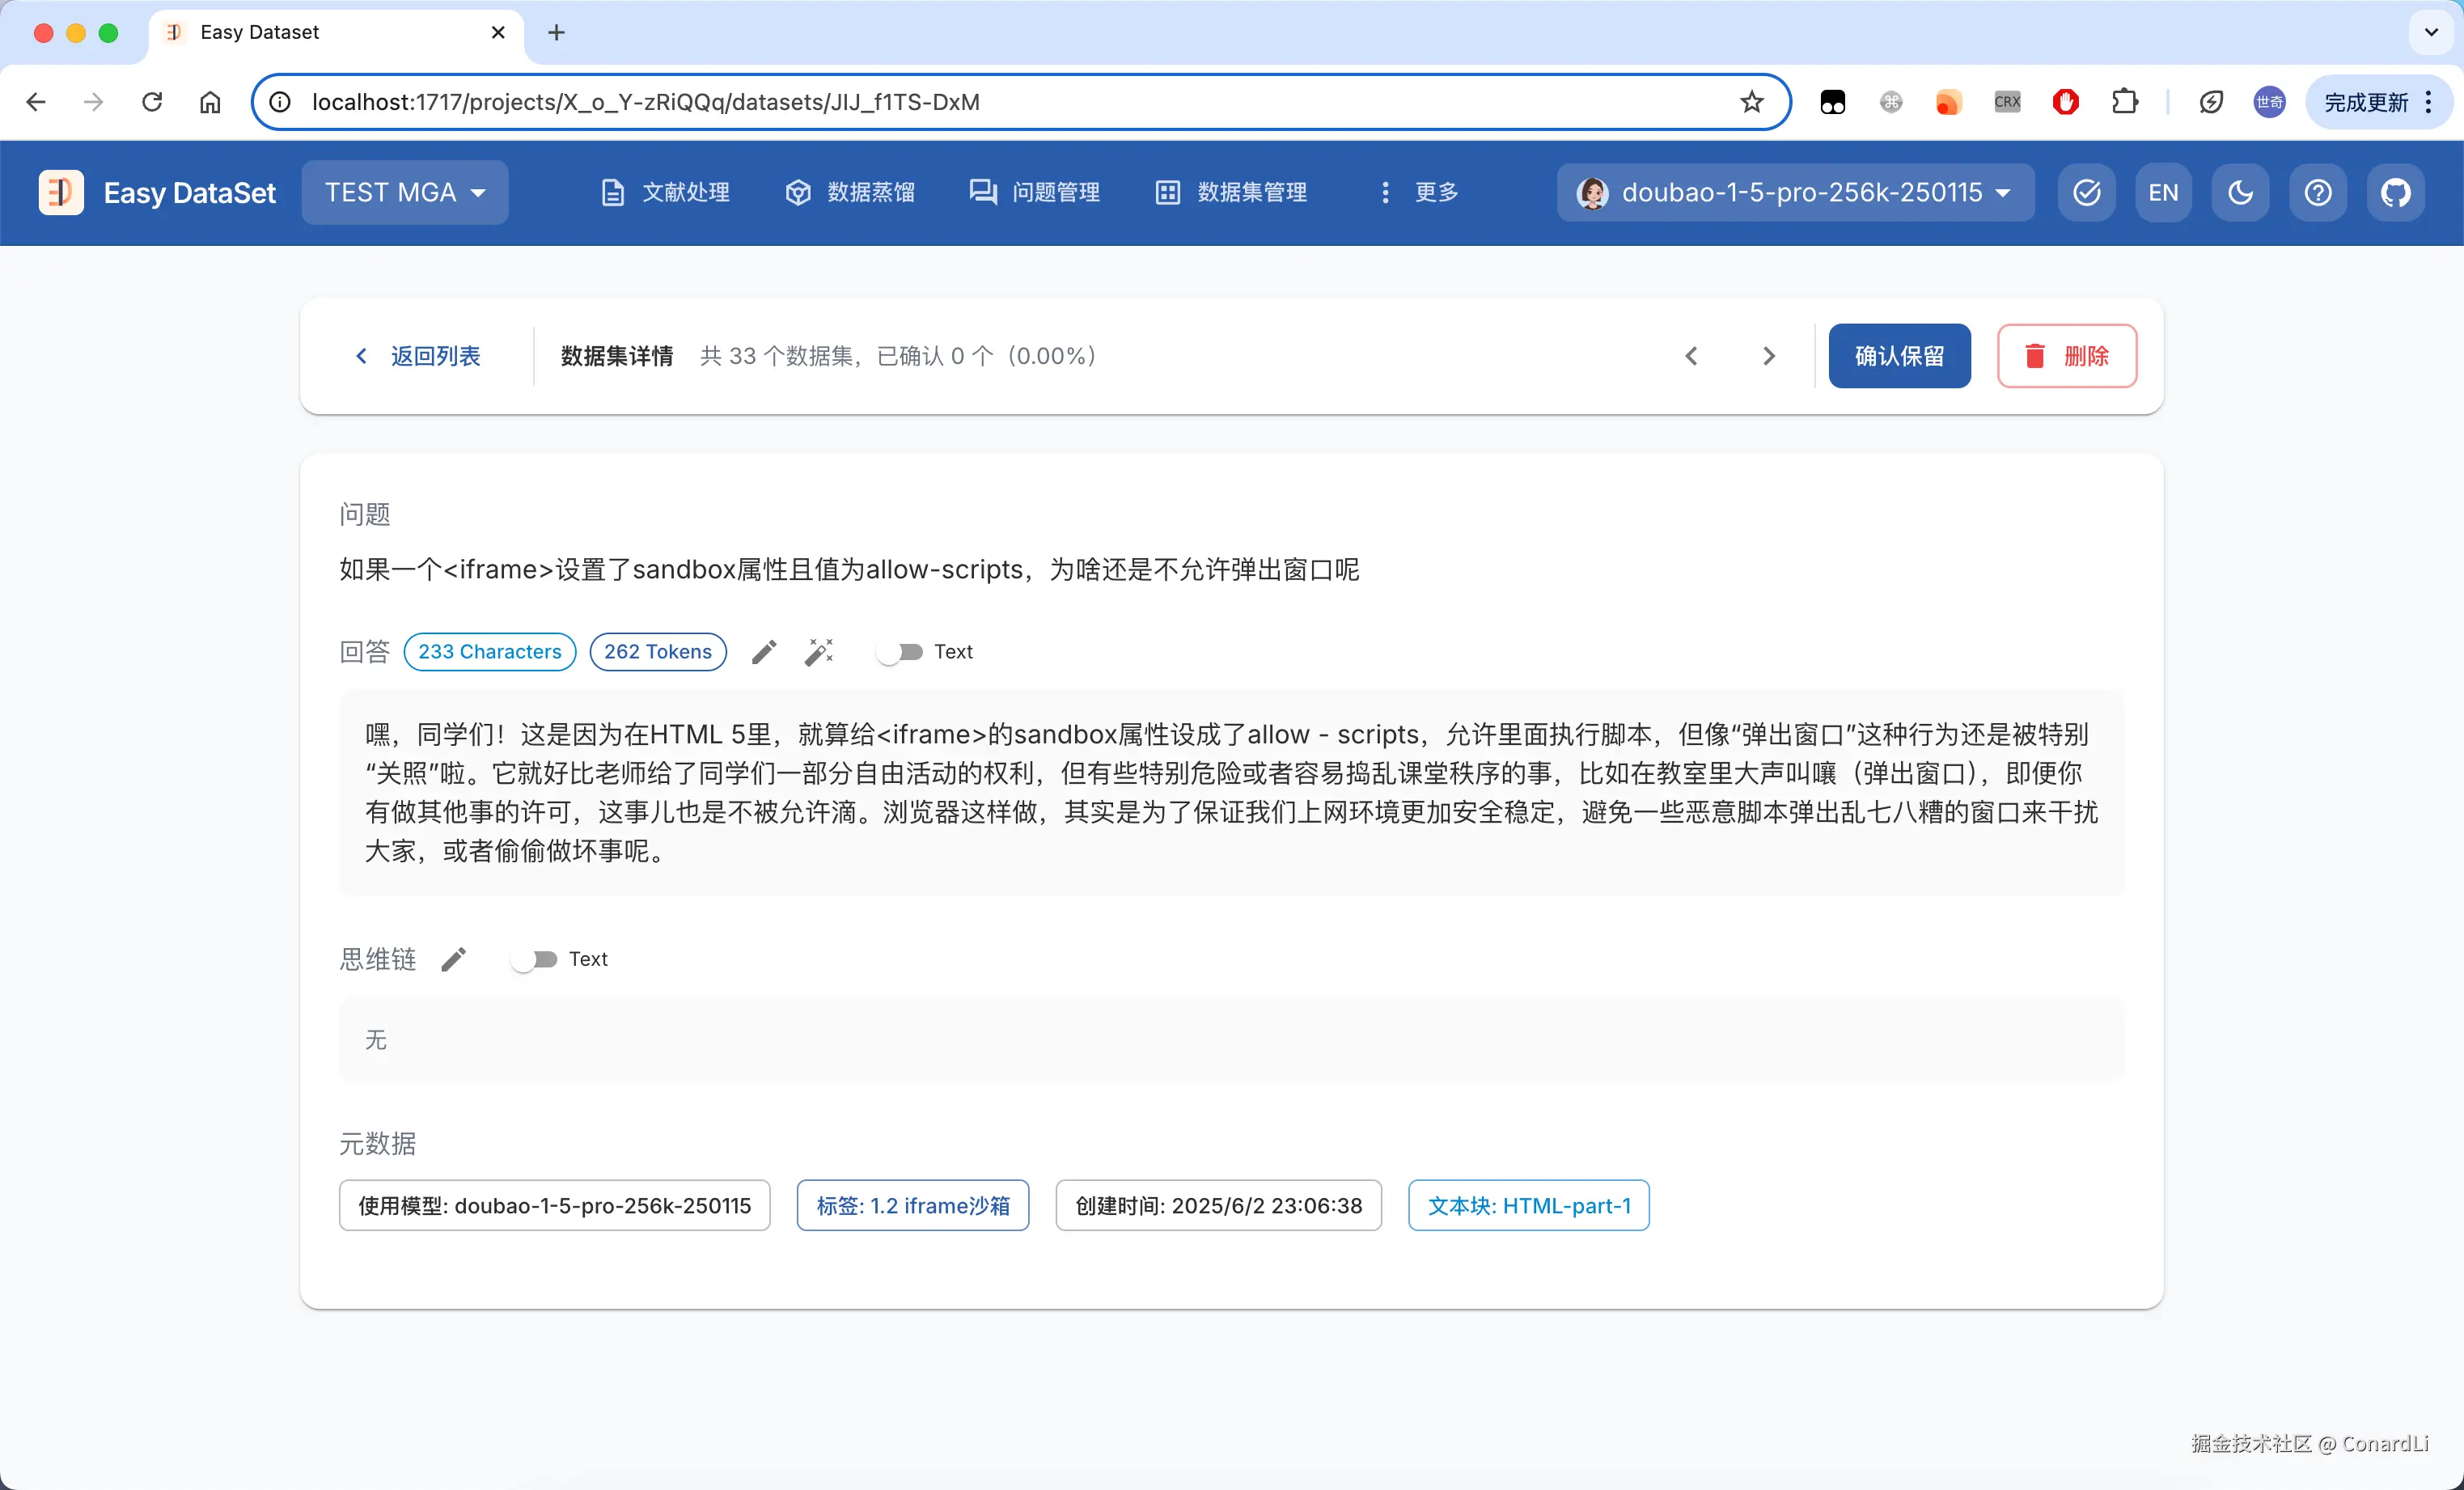Click the 确认保留 confirm button
Viewport: 2464px width, 1490px height.
1899,356
